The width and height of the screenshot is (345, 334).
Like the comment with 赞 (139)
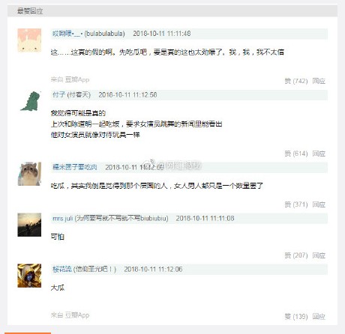296,317
